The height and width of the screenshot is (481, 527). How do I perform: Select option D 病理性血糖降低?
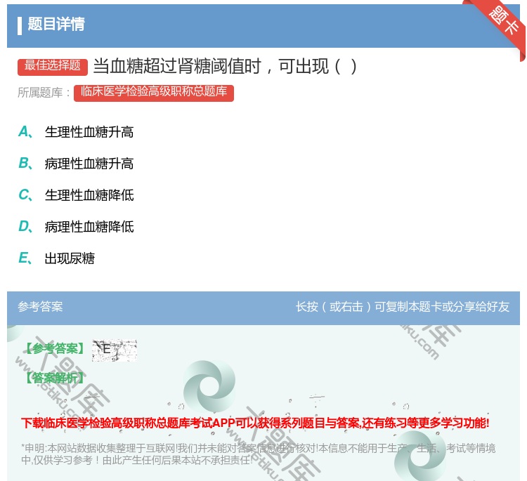89,227
